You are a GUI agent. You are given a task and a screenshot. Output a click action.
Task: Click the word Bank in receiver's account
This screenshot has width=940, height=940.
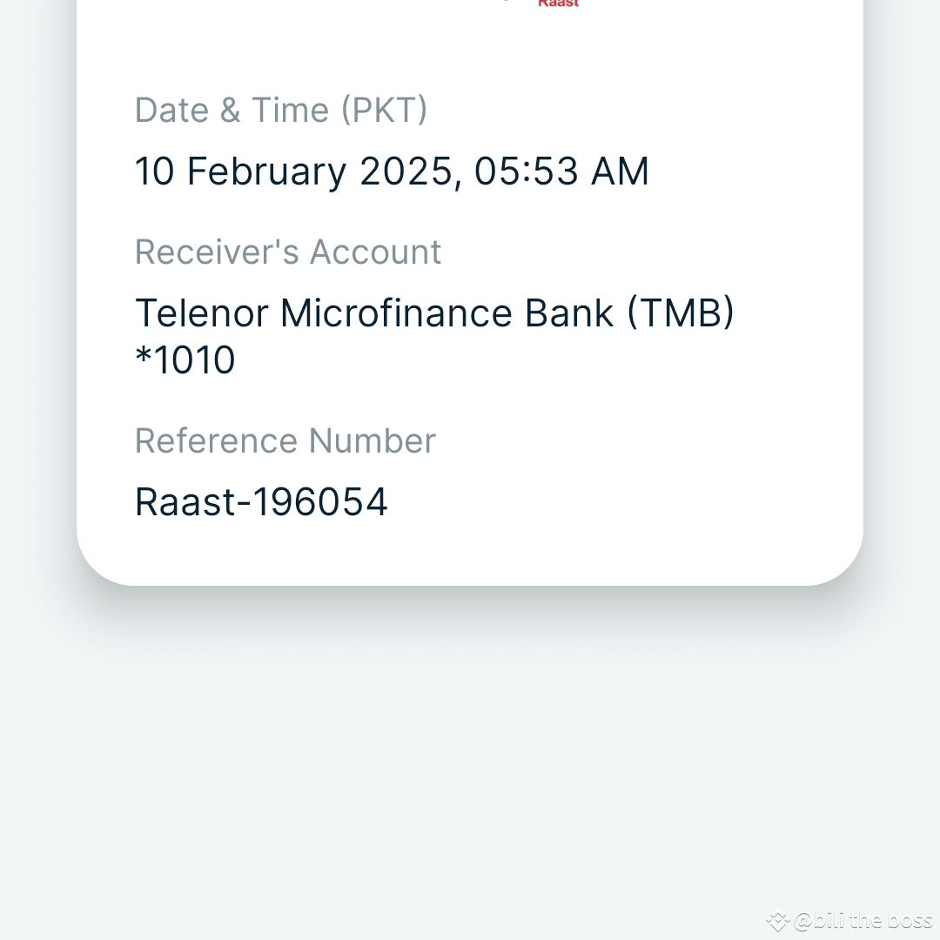tap(569, 313)
